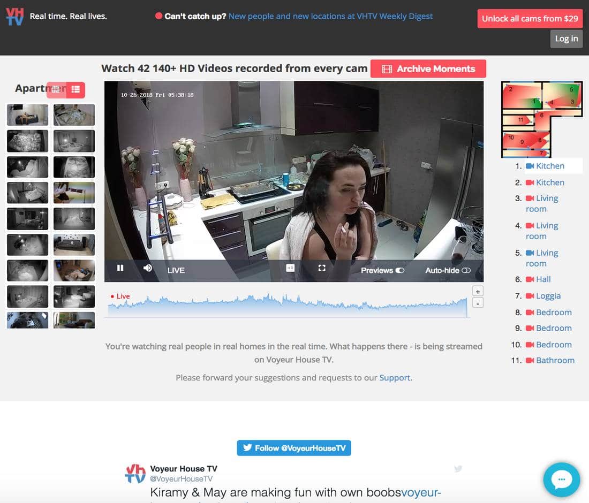Select 9. Bedroom camera link
The image size is (589, 503).
pyautogui.click(x=554, y=328)
